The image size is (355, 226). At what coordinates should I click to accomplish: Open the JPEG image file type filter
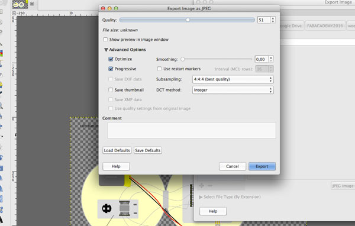[x=343, y=186]
